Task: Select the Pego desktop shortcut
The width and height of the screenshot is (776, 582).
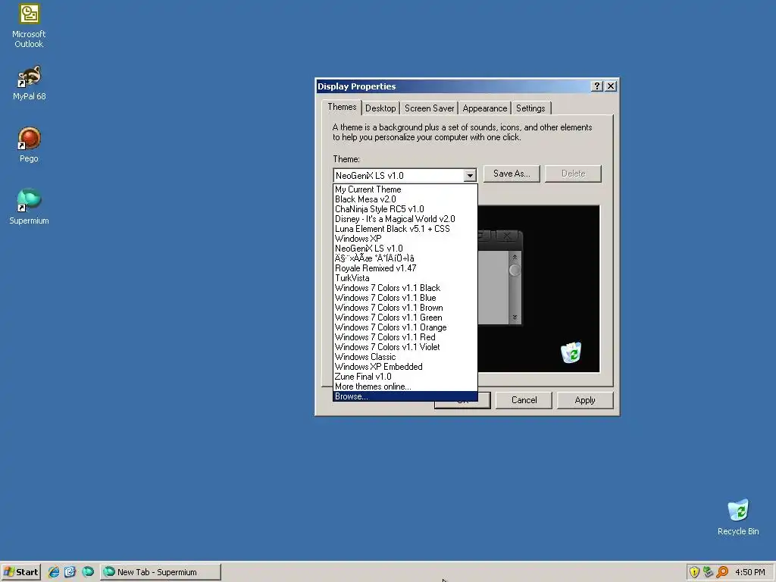Action: tap(29, 145)
